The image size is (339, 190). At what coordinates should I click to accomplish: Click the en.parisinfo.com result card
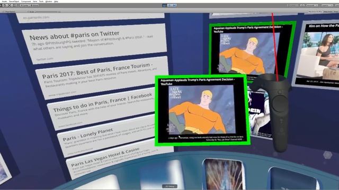(x=91, y=17)
